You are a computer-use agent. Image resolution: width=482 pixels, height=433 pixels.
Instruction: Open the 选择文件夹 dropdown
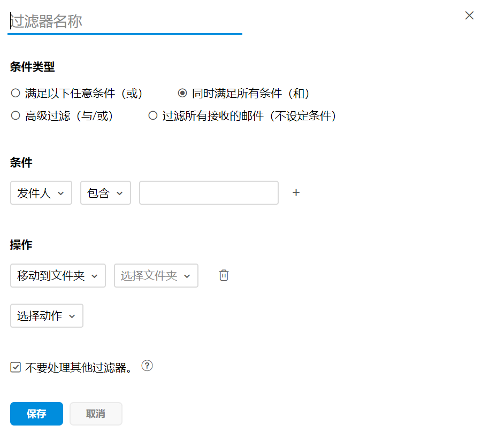pyautogui.click(x=156, y=275)
